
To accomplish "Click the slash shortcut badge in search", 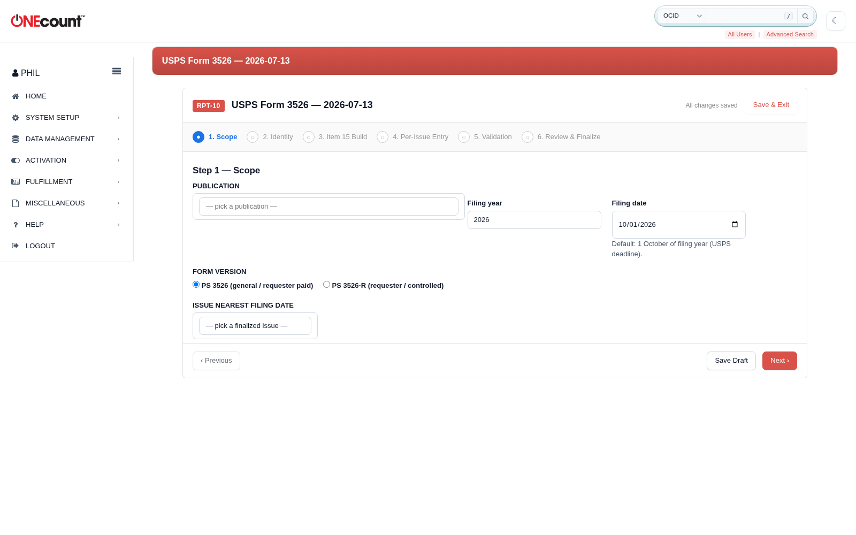I will (789, 16).
